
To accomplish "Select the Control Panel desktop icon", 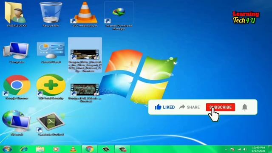I will (51, 53).
